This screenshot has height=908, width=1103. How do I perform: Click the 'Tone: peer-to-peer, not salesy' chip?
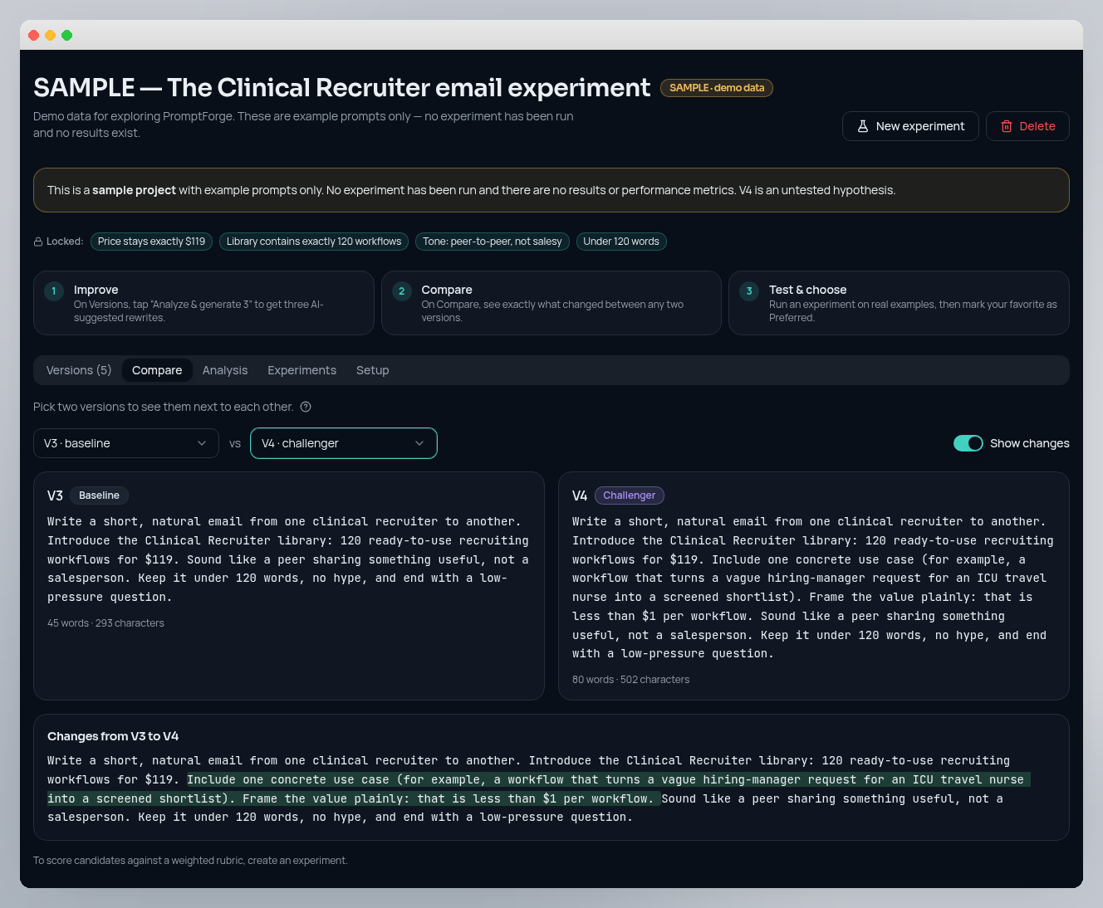493,242
